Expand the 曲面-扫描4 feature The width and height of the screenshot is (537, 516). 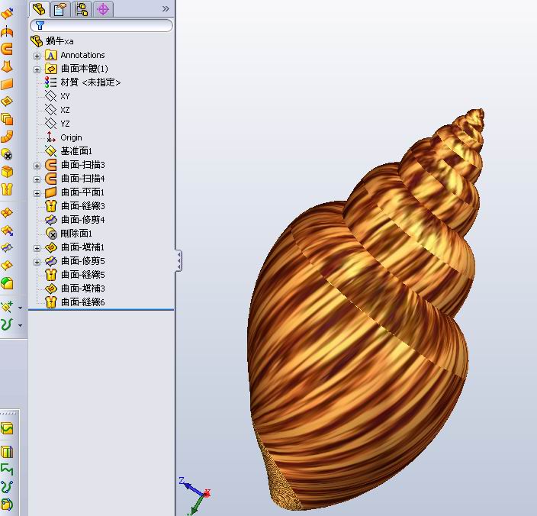coord(37,179)
